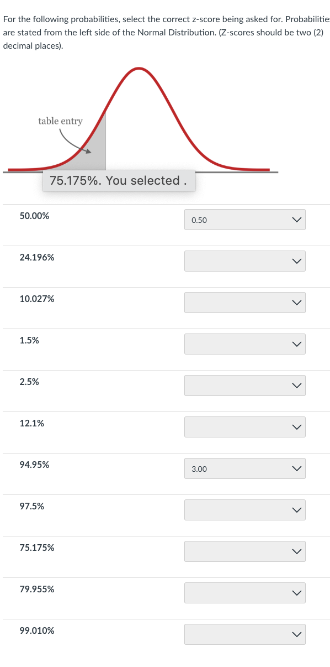Click the table entry label on the graph
The width and height of the screenshot is (330, 667).
(x=60, y=121)
